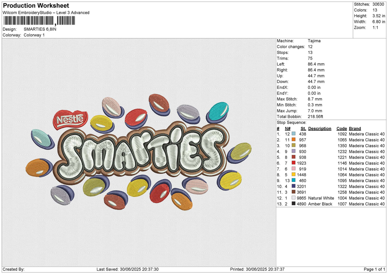Screen dimensions: 388x274
Task: Select the 'Colorway 1' value
Action: pyautogui.click(x=34, y=35)
